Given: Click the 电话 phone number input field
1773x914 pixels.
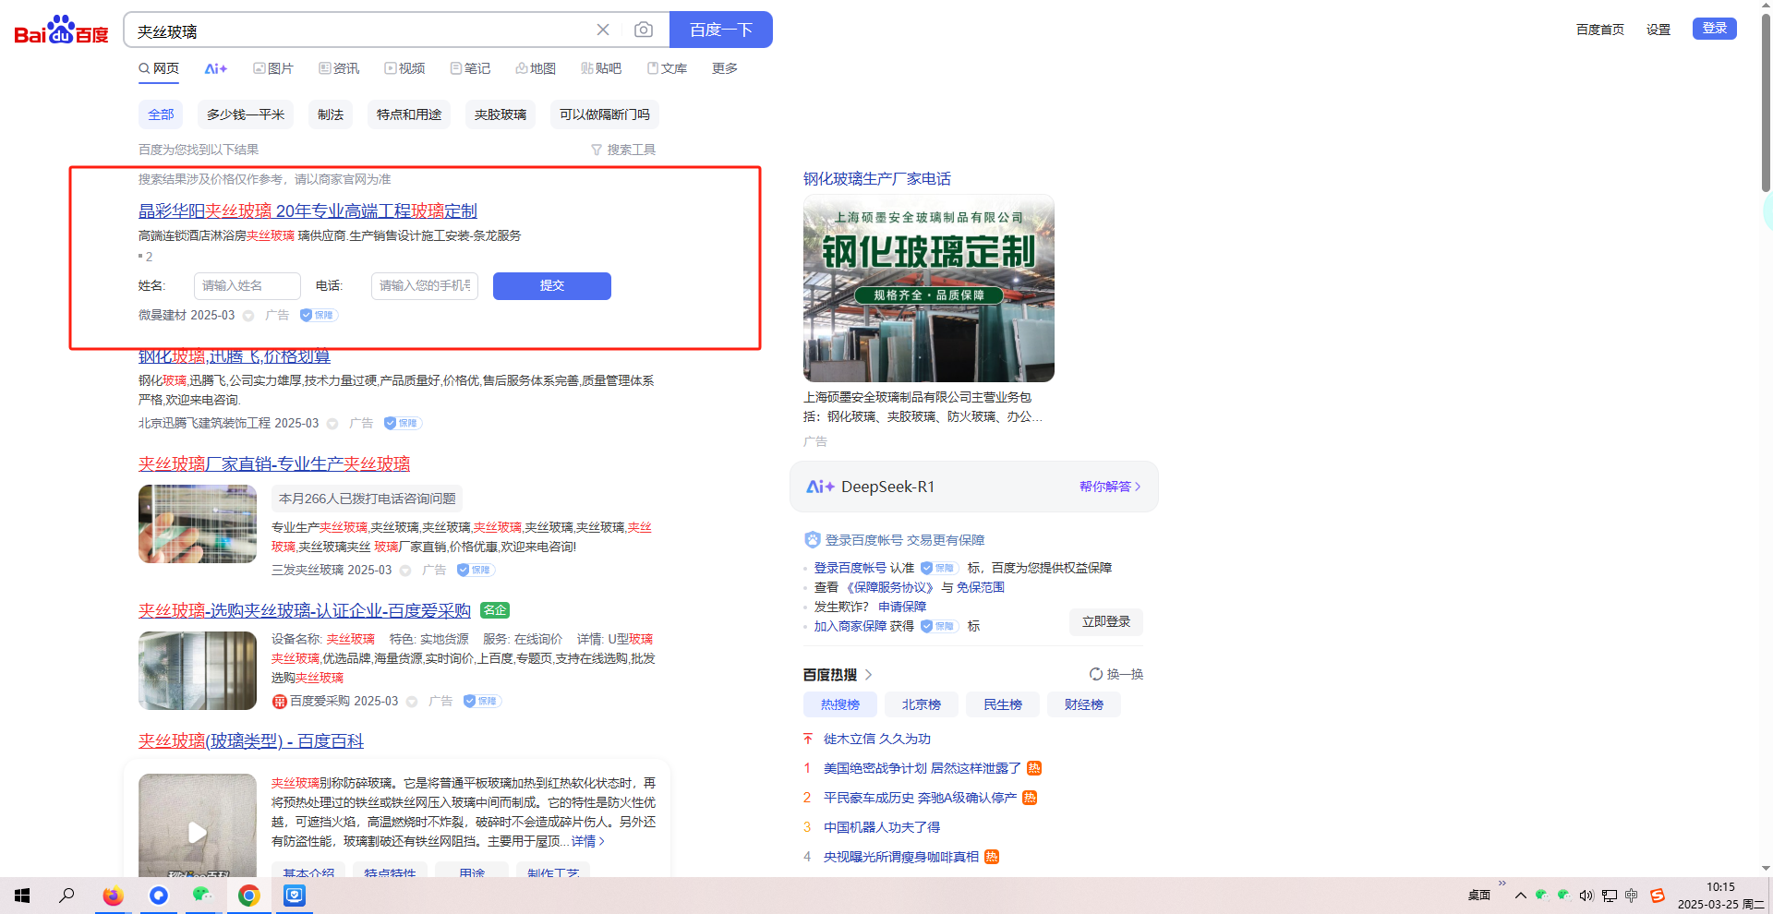Looking at the screenshot, I should pyautogui.click(x=425, y=286).
